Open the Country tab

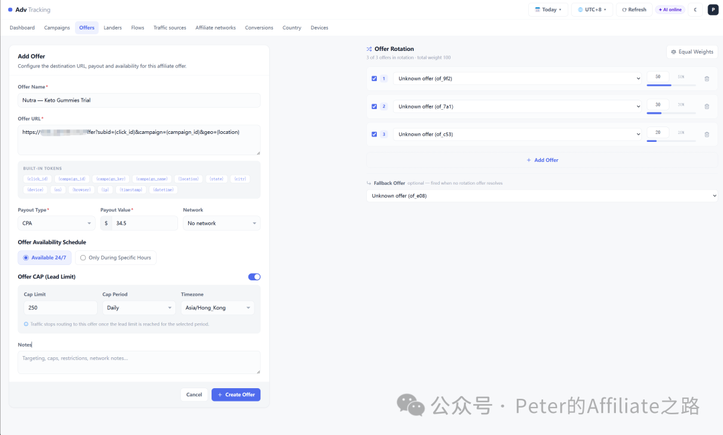(292, 27)
